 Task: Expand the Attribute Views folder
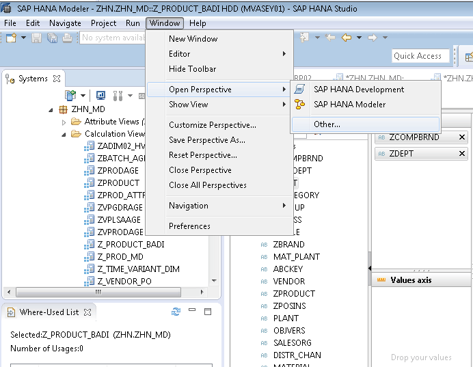pos(64,122)
